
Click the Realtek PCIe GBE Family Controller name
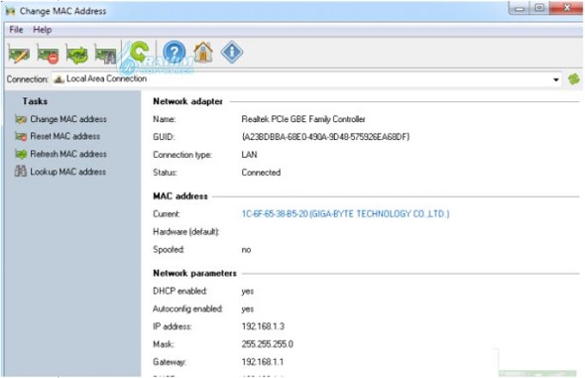(x=303, y=119)
